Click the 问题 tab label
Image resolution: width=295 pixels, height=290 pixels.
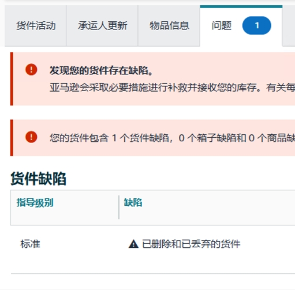[221, 25]
